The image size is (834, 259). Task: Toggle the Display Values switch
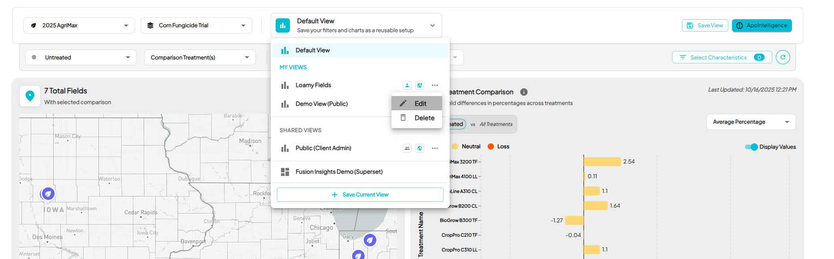[x=751, y=147]
